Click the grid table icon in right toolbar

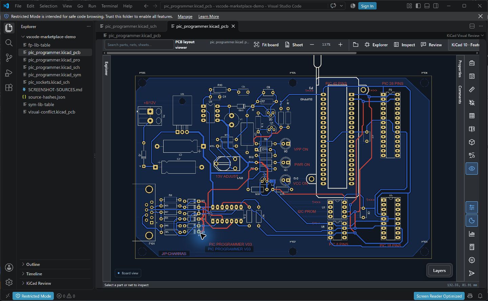(x=472, y=116)
